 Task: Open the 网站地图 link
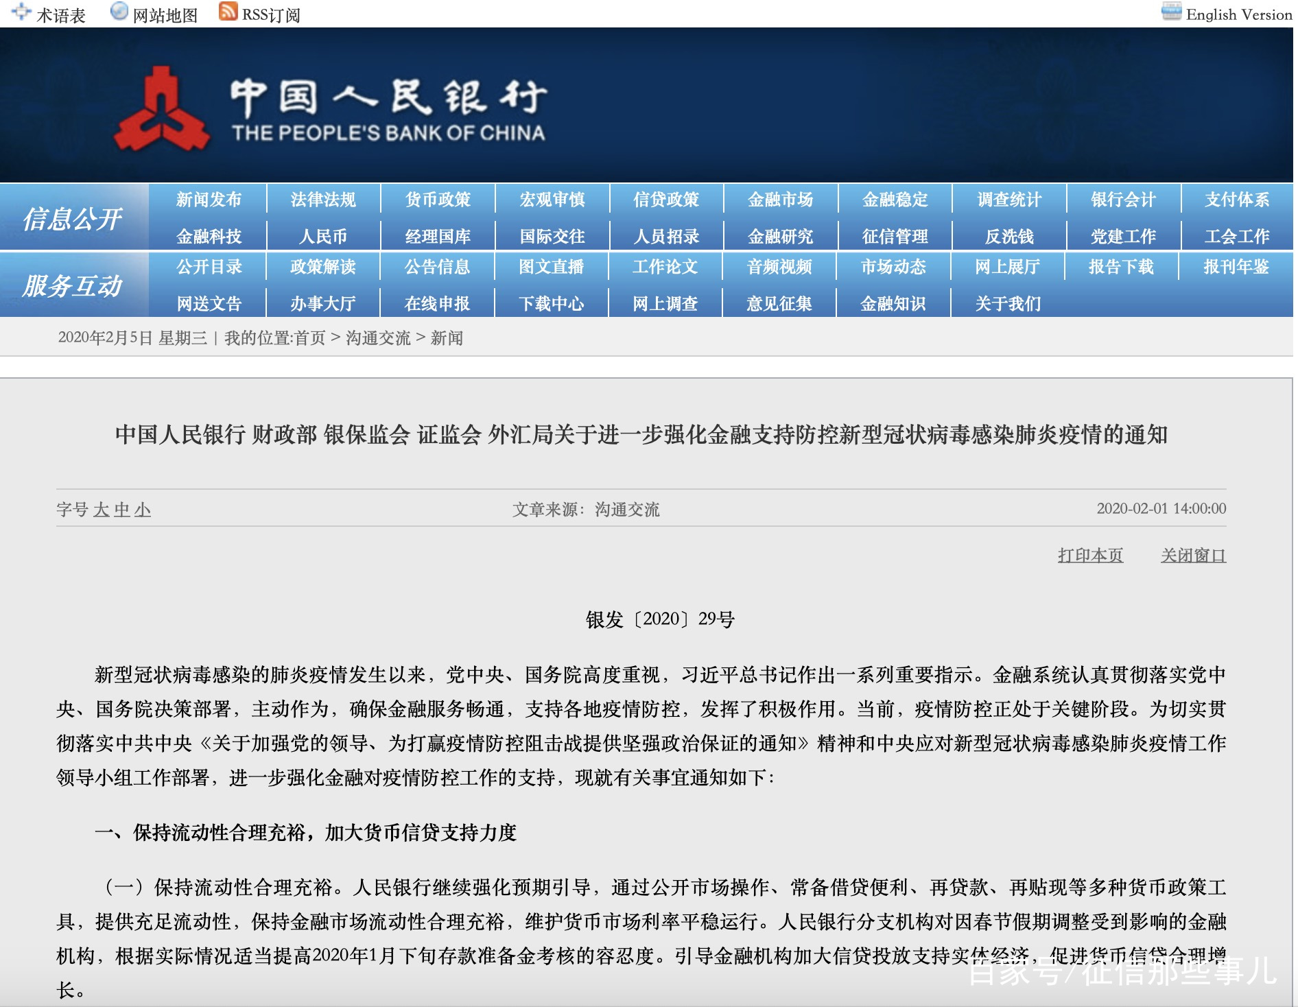point(165,15)
